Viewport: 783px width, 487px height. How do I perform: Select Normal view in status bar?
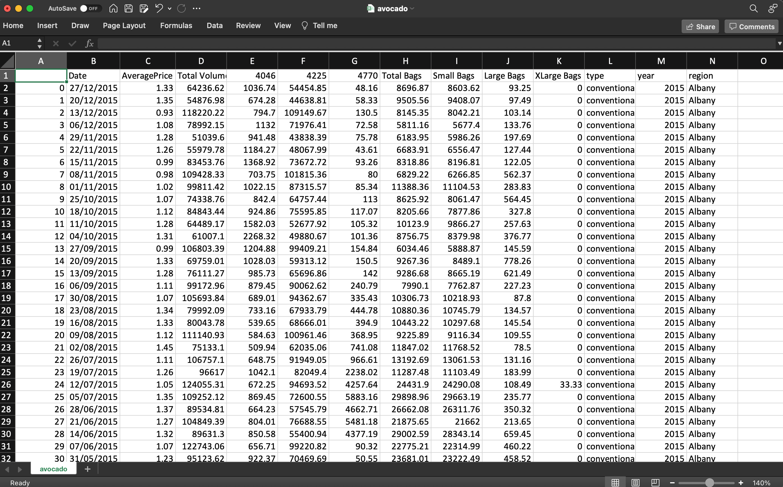tap(615, 483)
